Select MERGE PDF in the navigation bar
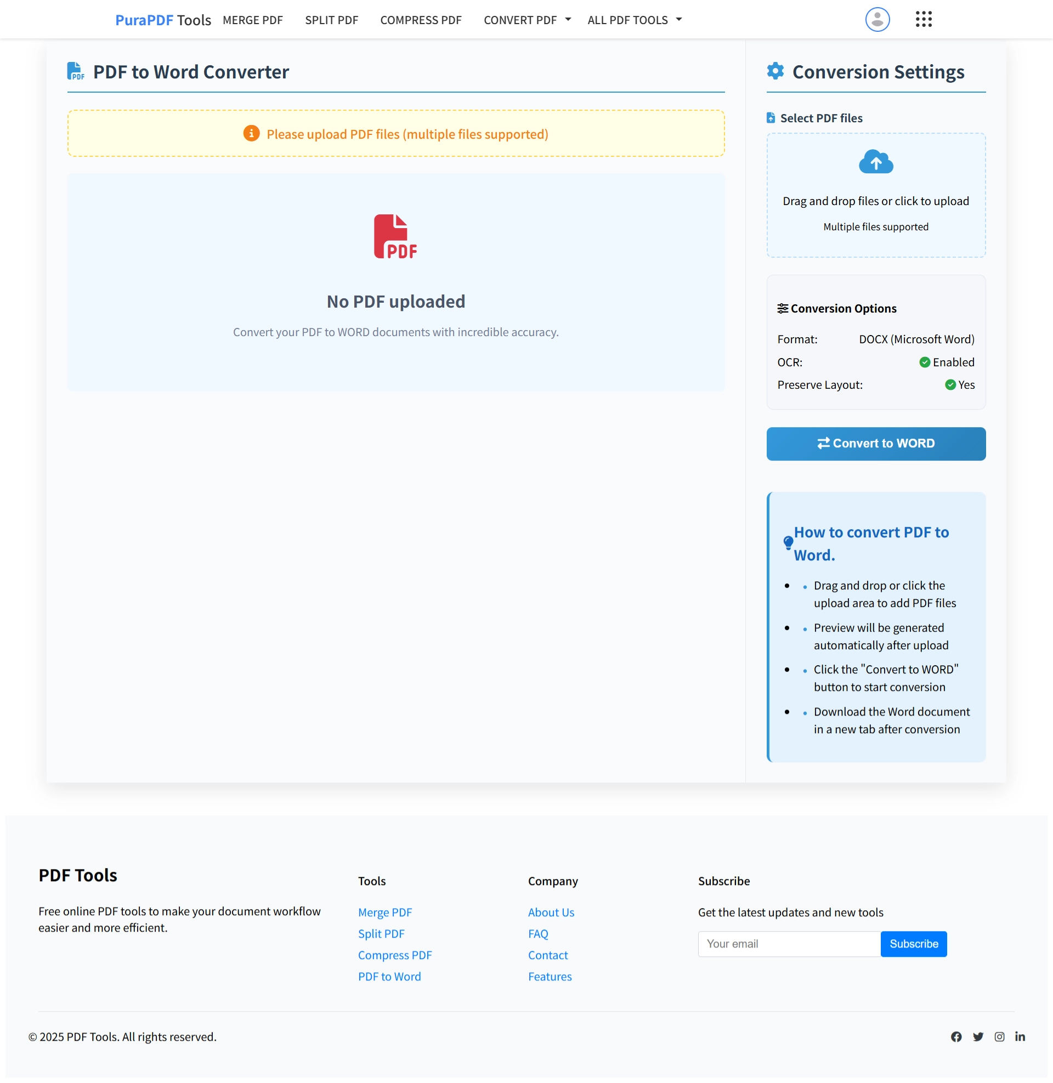The width and height of the screenshot is (1053, 1083). click(253, 19)
